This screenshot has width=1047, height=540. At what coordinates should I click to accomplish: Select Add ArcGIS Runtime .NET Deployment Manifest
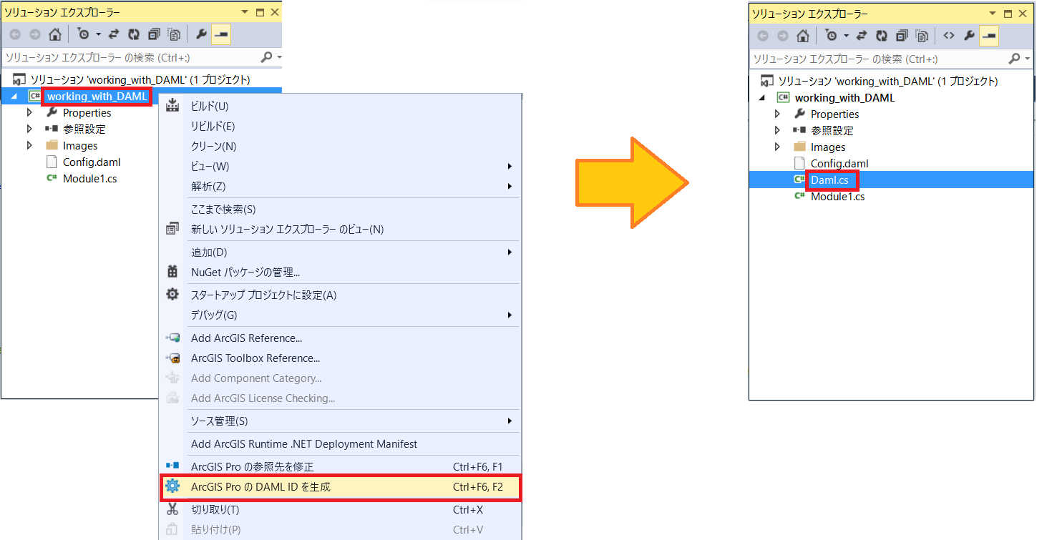click(x=340, y=443)
